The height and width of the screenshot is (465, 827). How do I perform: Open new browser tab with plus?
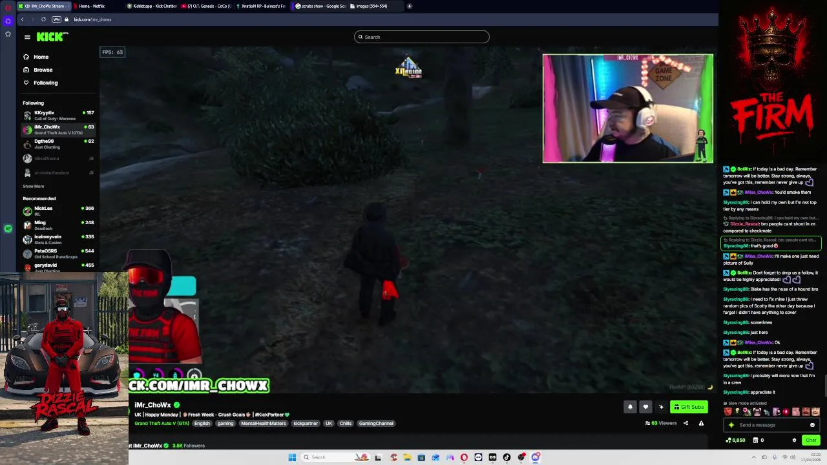pyautogui.click(x=409, y=6)
